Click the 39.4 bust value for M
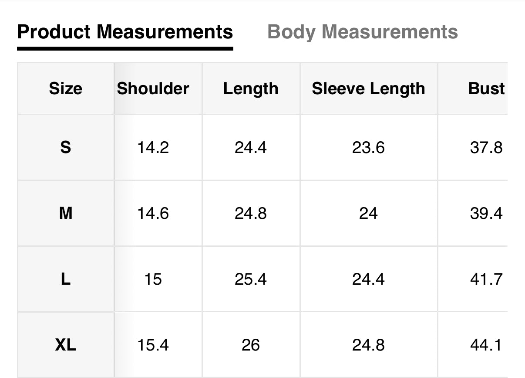Image resolution: width=525 pixels, height=378 pixels. tap(486, 214)
